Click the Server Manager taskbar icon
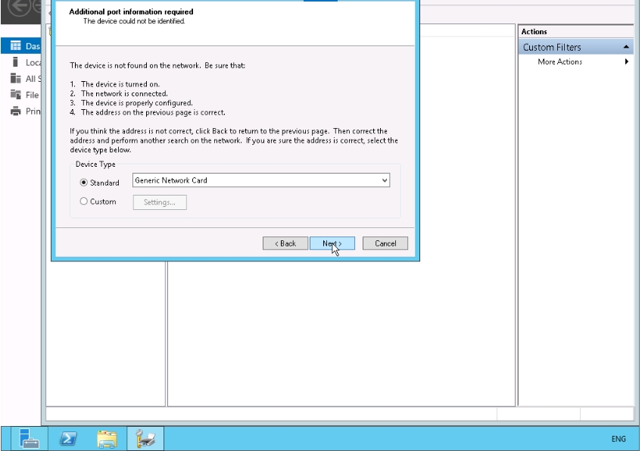 click(30, 438)
